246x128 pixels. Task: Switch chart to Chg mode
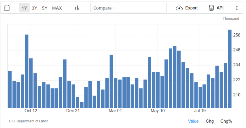coord(210,121)
